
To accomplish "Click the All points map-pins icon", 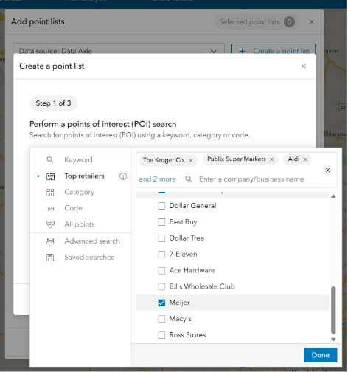I will coord(50,224).
